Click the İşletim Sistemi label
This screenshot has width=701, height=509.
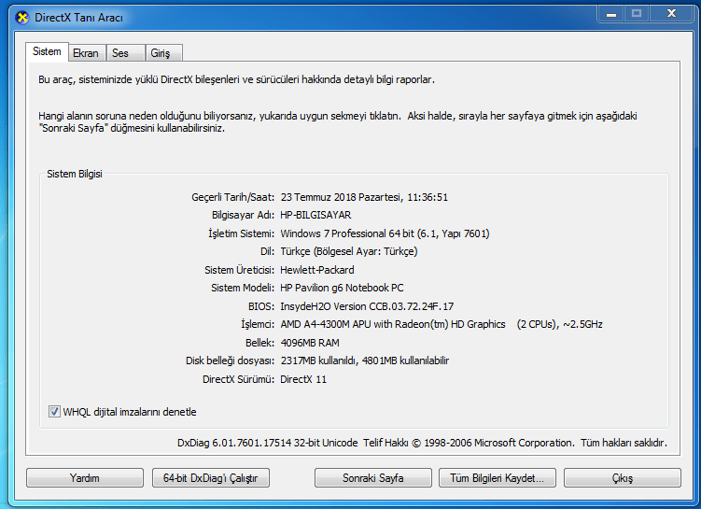click(x=241, y=233)
